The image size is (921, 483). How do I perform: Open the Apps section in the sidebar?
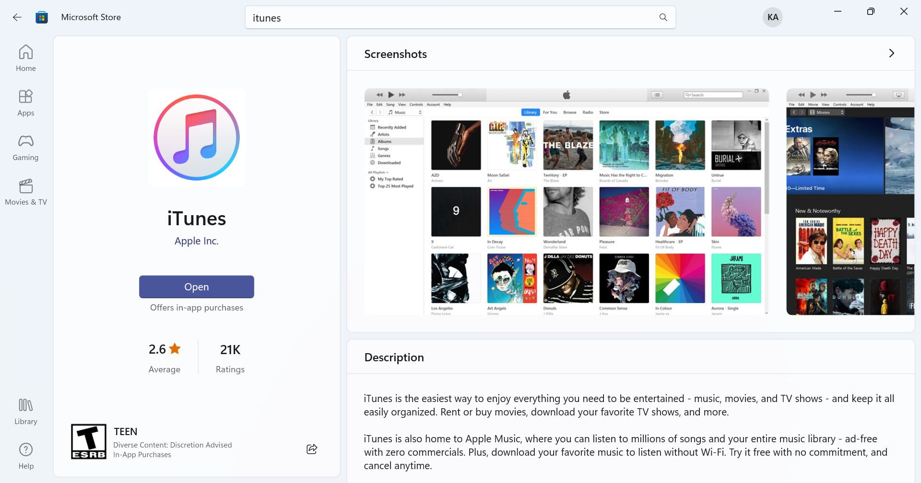pos(26,103)
